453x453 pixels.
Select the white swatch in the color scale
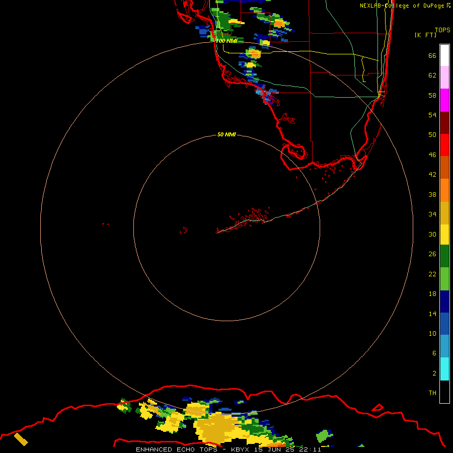click(x=444, y=55)
